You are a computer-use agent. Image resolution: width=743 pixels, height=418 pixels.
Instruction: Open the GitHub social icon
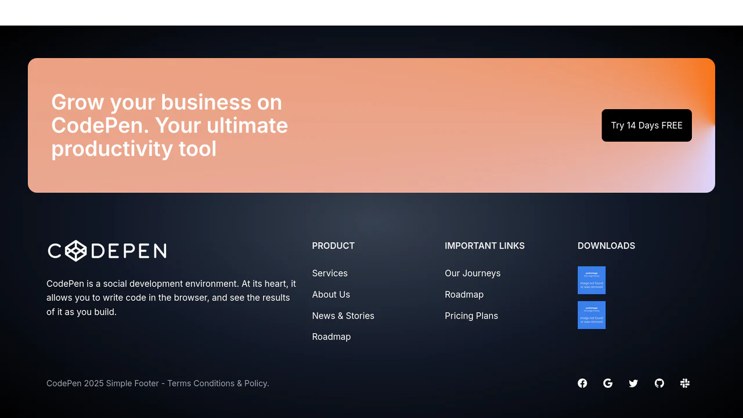(x=659, y=383)
